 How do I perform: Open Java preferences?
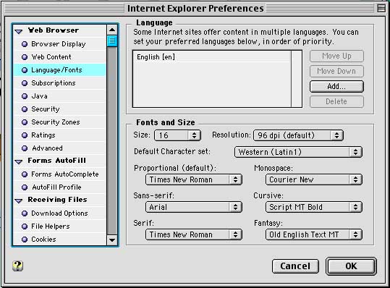(60, 96)
